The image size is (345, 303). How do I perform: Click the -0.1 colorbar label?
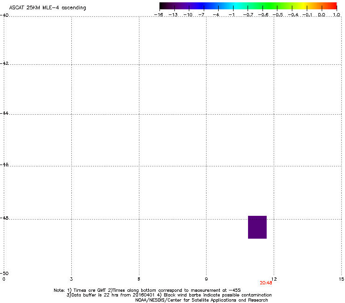click(x=307, y=15)
